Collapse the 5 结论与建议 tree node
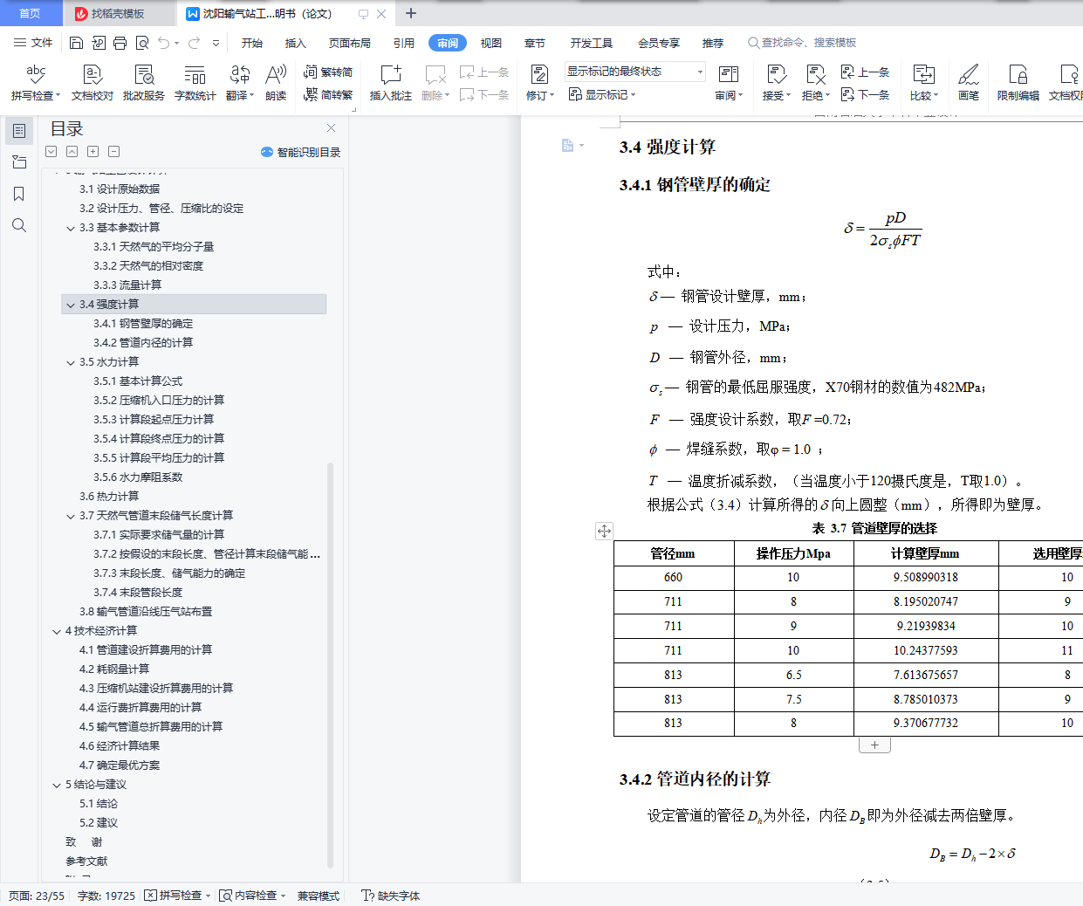The image size is (1083, 906). pyautogui.click(x=57, y=785)
